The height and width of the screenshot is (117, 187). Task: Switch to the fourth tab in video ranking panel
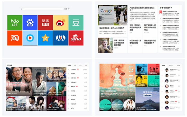click(x=86, y=65)
